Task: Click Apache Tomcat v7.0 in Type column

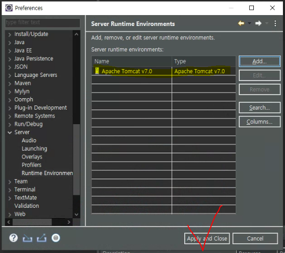Action: tap(199, 71)
